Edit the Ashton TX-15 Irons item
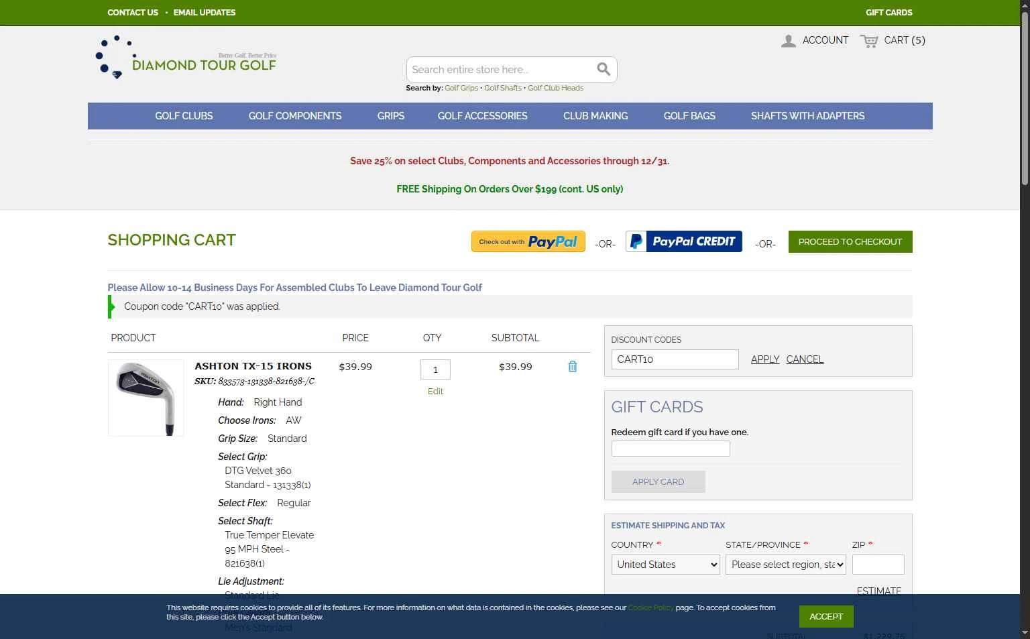The image size is (1030, 639). tap(435, 391)
